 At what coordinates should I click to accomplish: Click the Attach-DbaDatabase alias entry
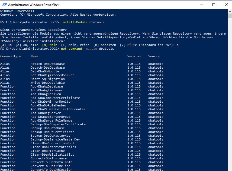point(48,64)
